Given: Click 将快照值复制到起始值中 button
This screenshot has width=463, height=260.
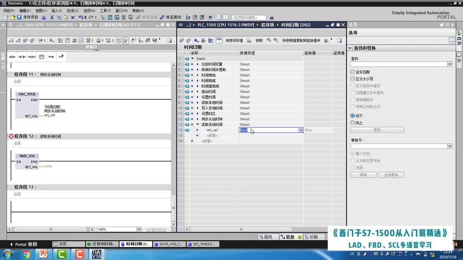Looking at the screenshot, I should [301, 40].
